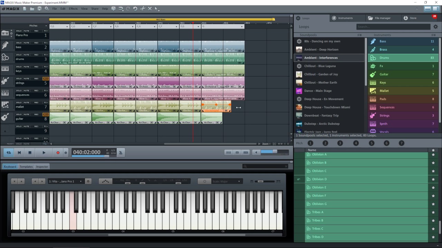
Task: Open the File menu
Action: [x=55, y=9]
